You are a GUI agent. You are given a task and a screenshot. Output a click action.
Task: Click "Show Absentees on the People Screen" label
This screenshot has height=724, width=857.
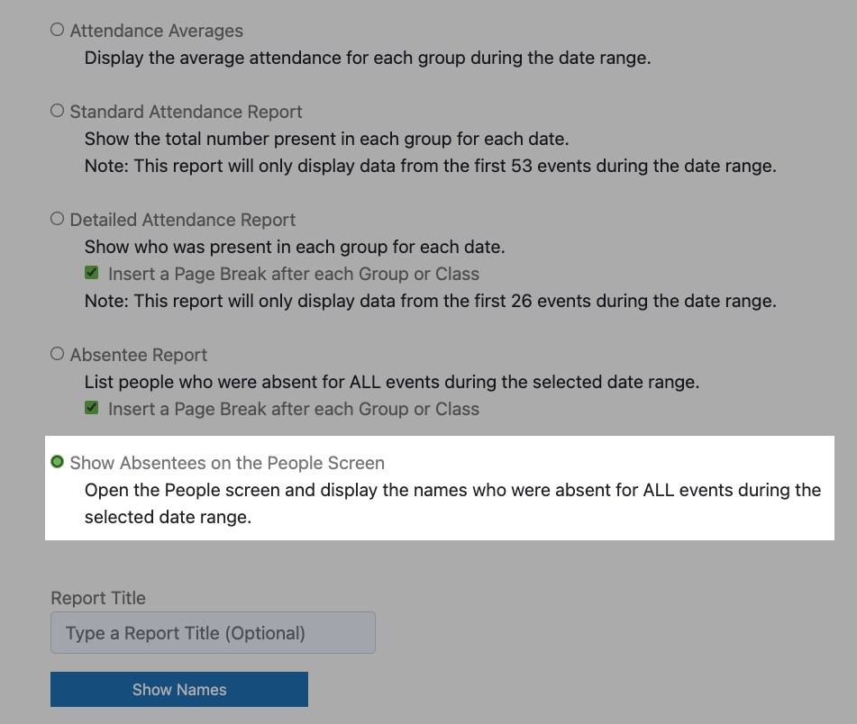(x=227, y=464)
